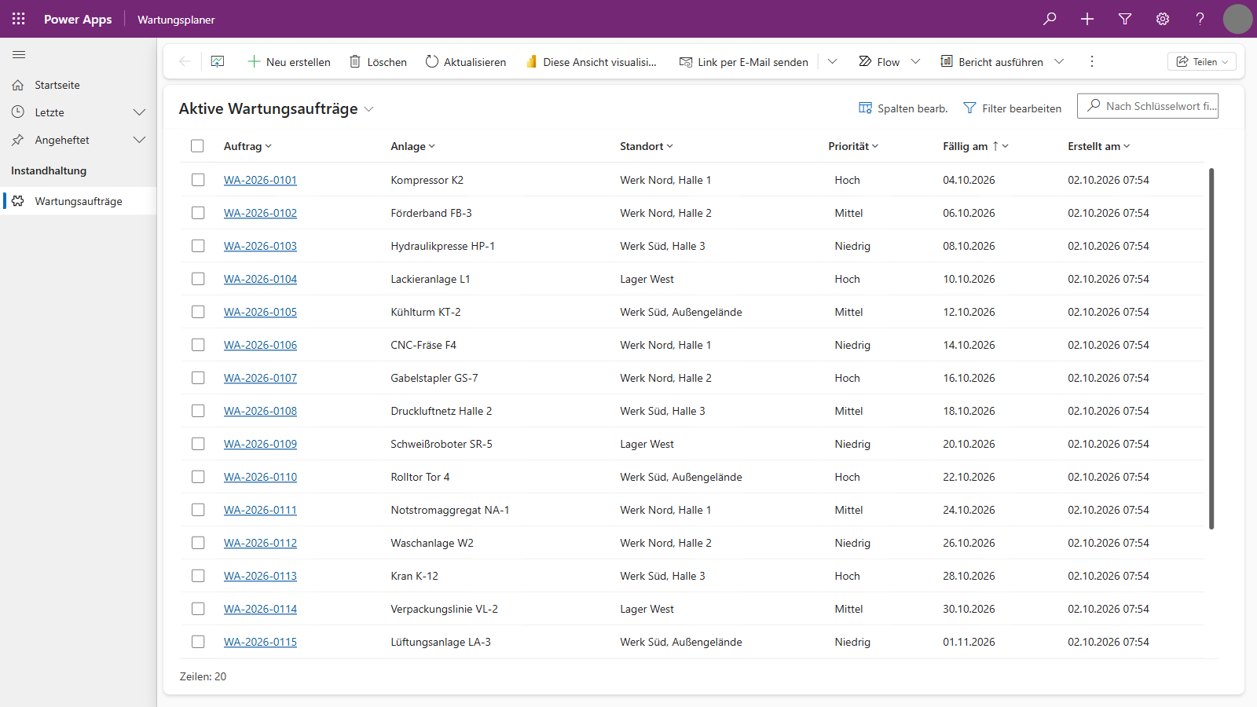Click the Filter bearbeiten button

(1013, 108)
